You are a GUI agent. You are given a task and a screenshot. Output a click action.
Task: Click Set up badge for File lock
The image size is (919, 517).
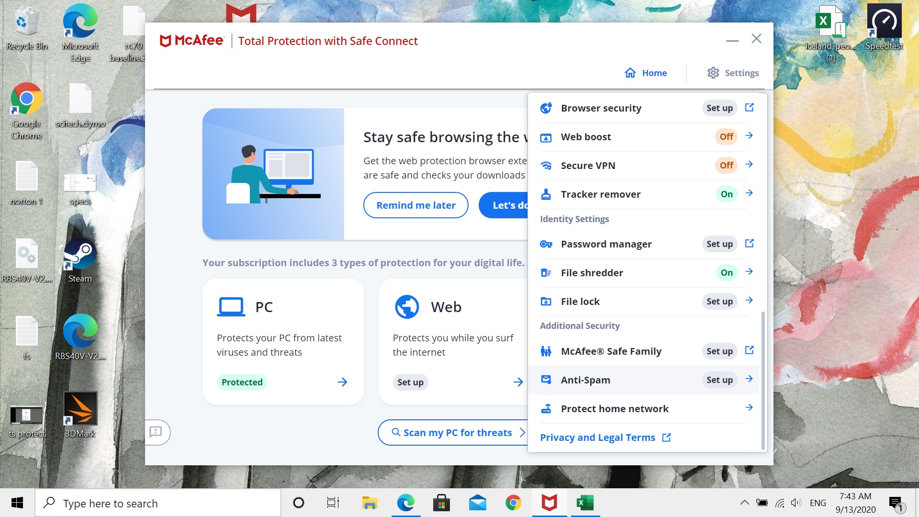point(719,302)
